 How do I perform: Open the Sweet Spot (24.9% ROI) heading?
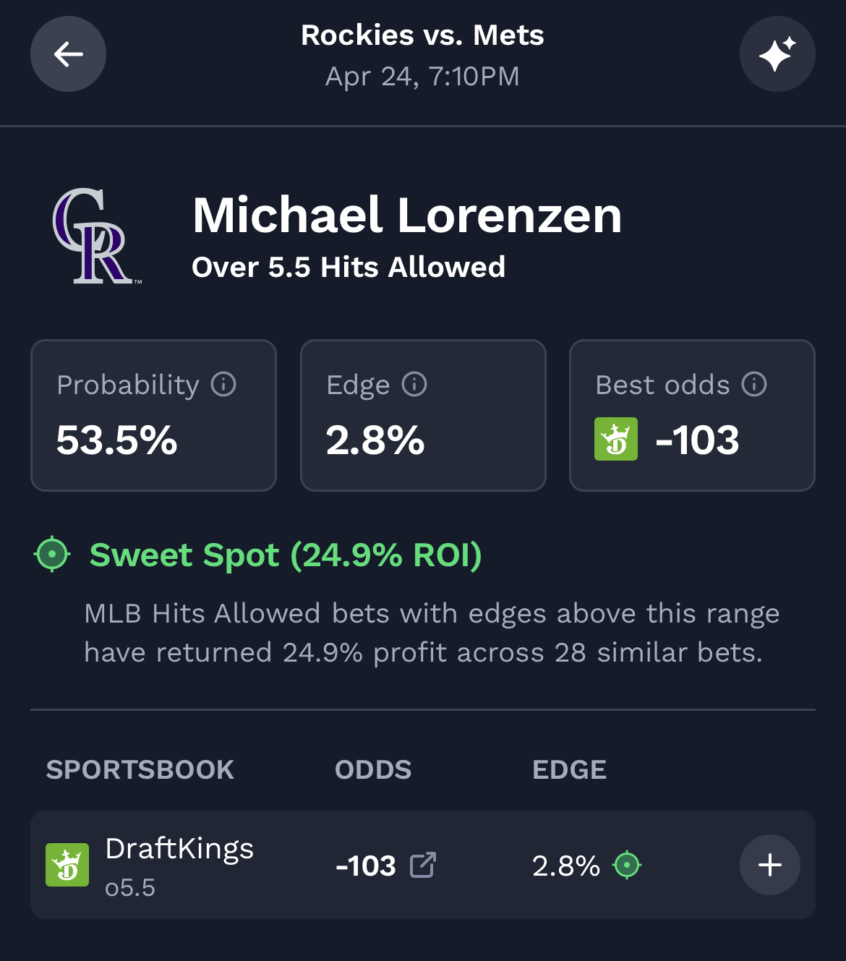coord(286,555)
